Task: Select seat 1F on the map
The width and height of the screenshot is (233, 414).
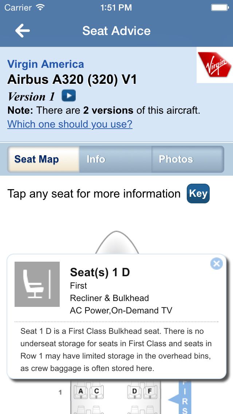Action: tap(150, 392)
